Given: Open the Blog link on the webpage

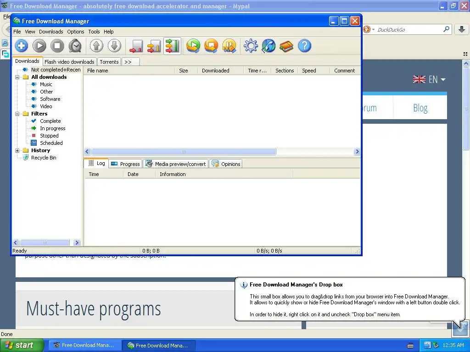Looking at the screenshot, I should pyautogui.click(x=420, y=108).
